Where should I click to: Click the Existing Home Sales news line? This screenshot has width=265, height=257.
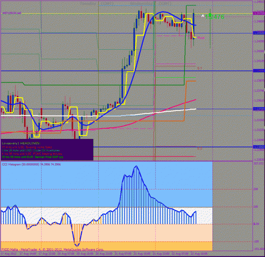click(x=27, y=147)
